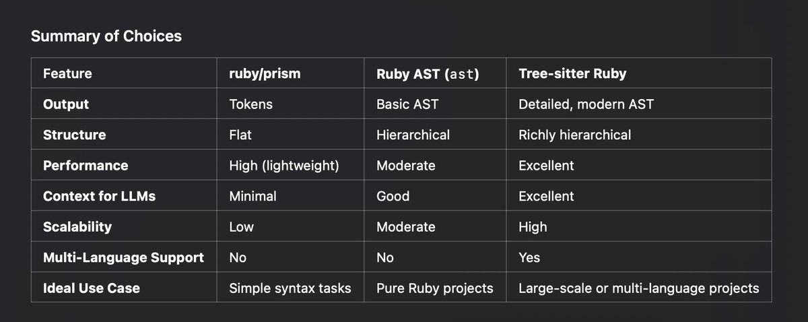Click the "Large-scale or multi-language projects" cell
Viewport: 808px width, 322px height.
[x=638, y=288]
